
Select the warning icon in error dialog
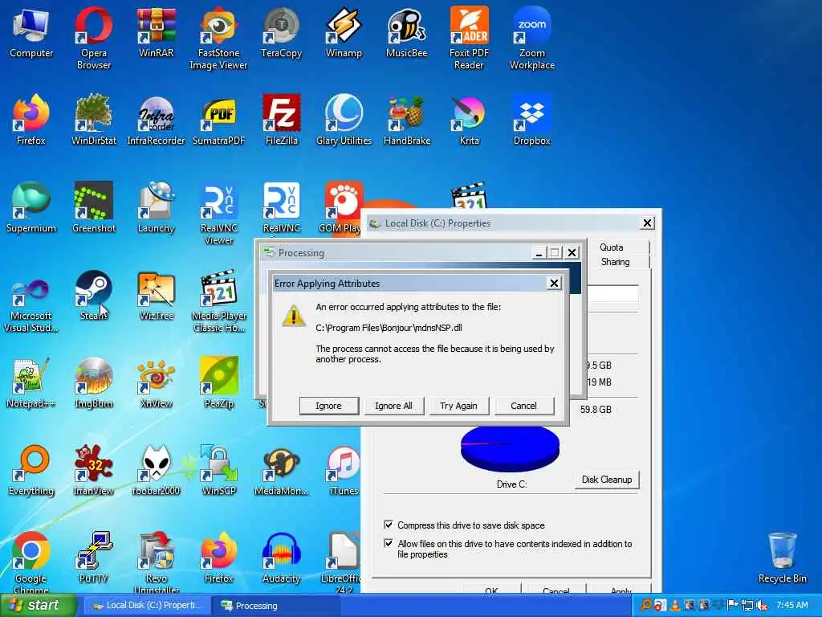[x=294, y=315]
